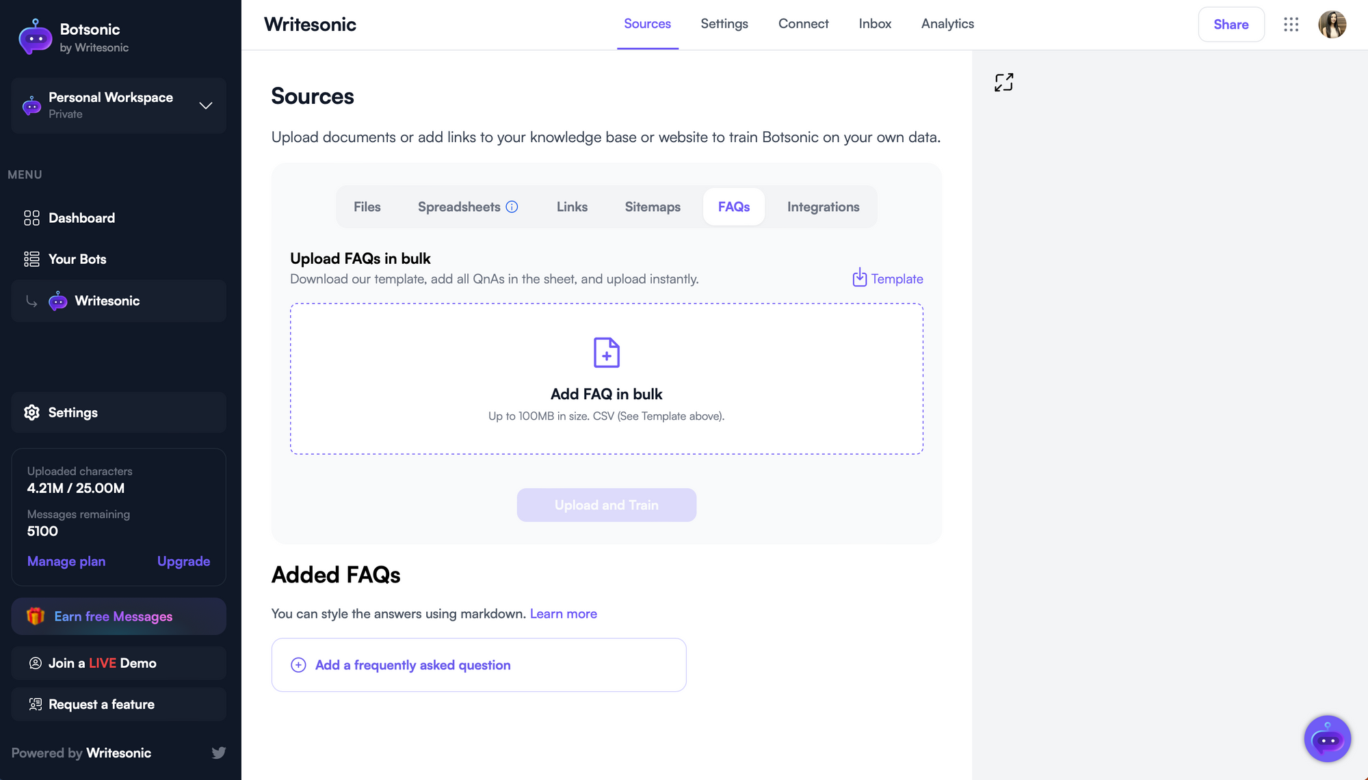Open the apps grid menu icon
The height and width of the screenshot is (780, 1368).
(x=1291, y=25)
